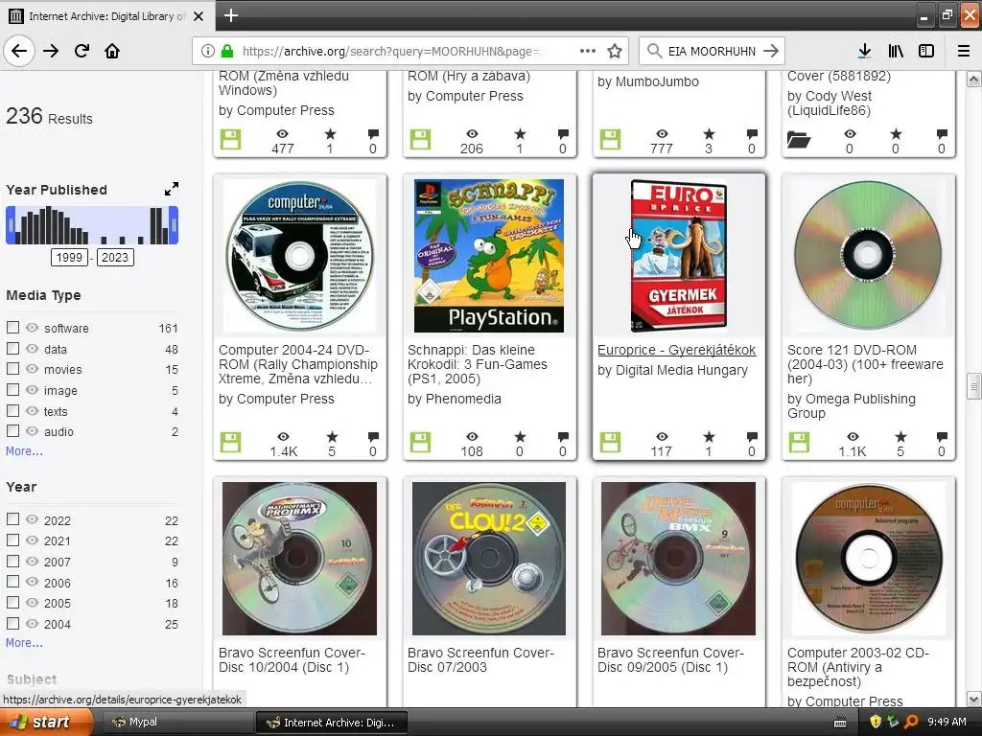Open Schnappi: Das kleine Krokodil title link
The image size is (982, 736).
[x=478, y=364]
